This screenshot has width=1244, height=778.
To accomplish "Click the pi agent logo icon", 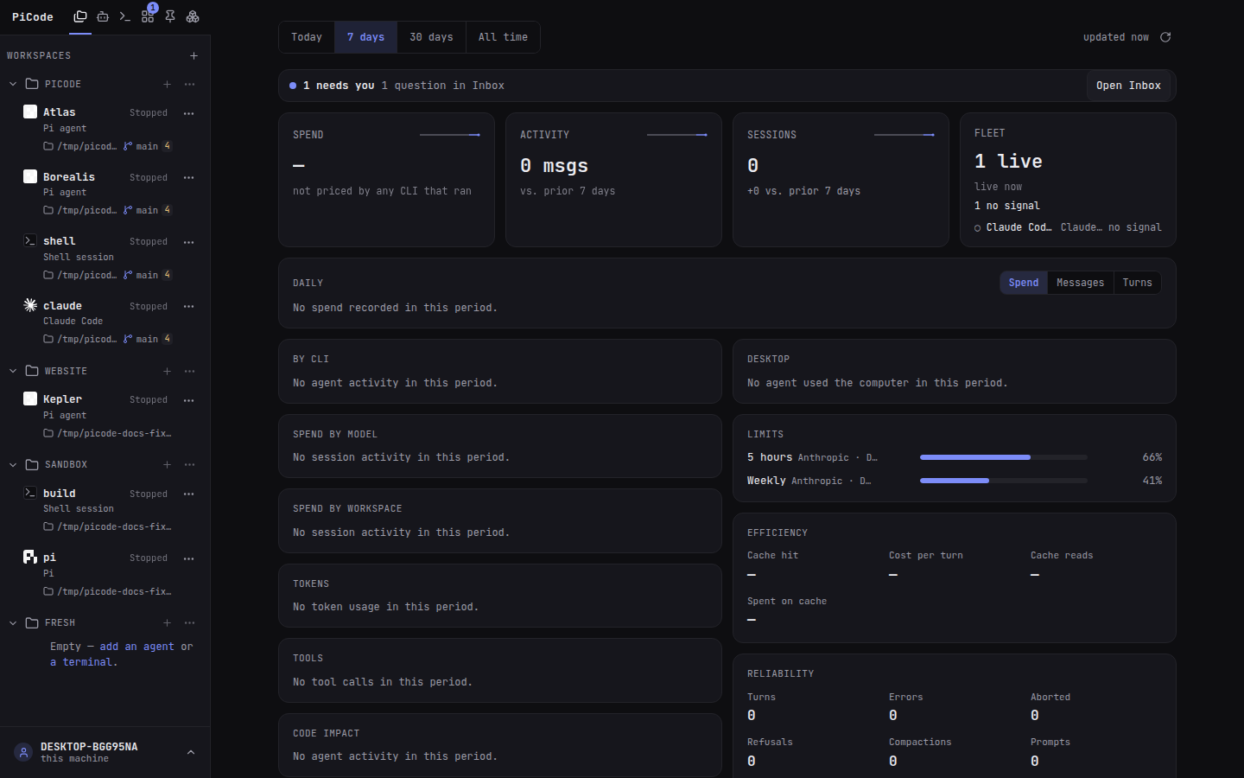I will coord(30,557).
